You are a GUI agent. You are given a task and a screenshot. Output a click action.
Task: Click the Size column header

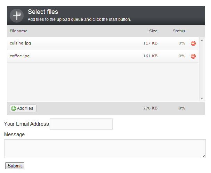tap(153, 31)
